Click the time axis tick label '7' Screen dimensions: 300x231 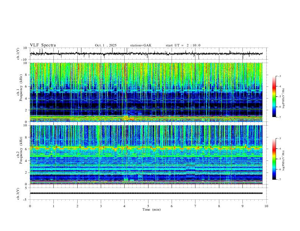pos(195,206)
